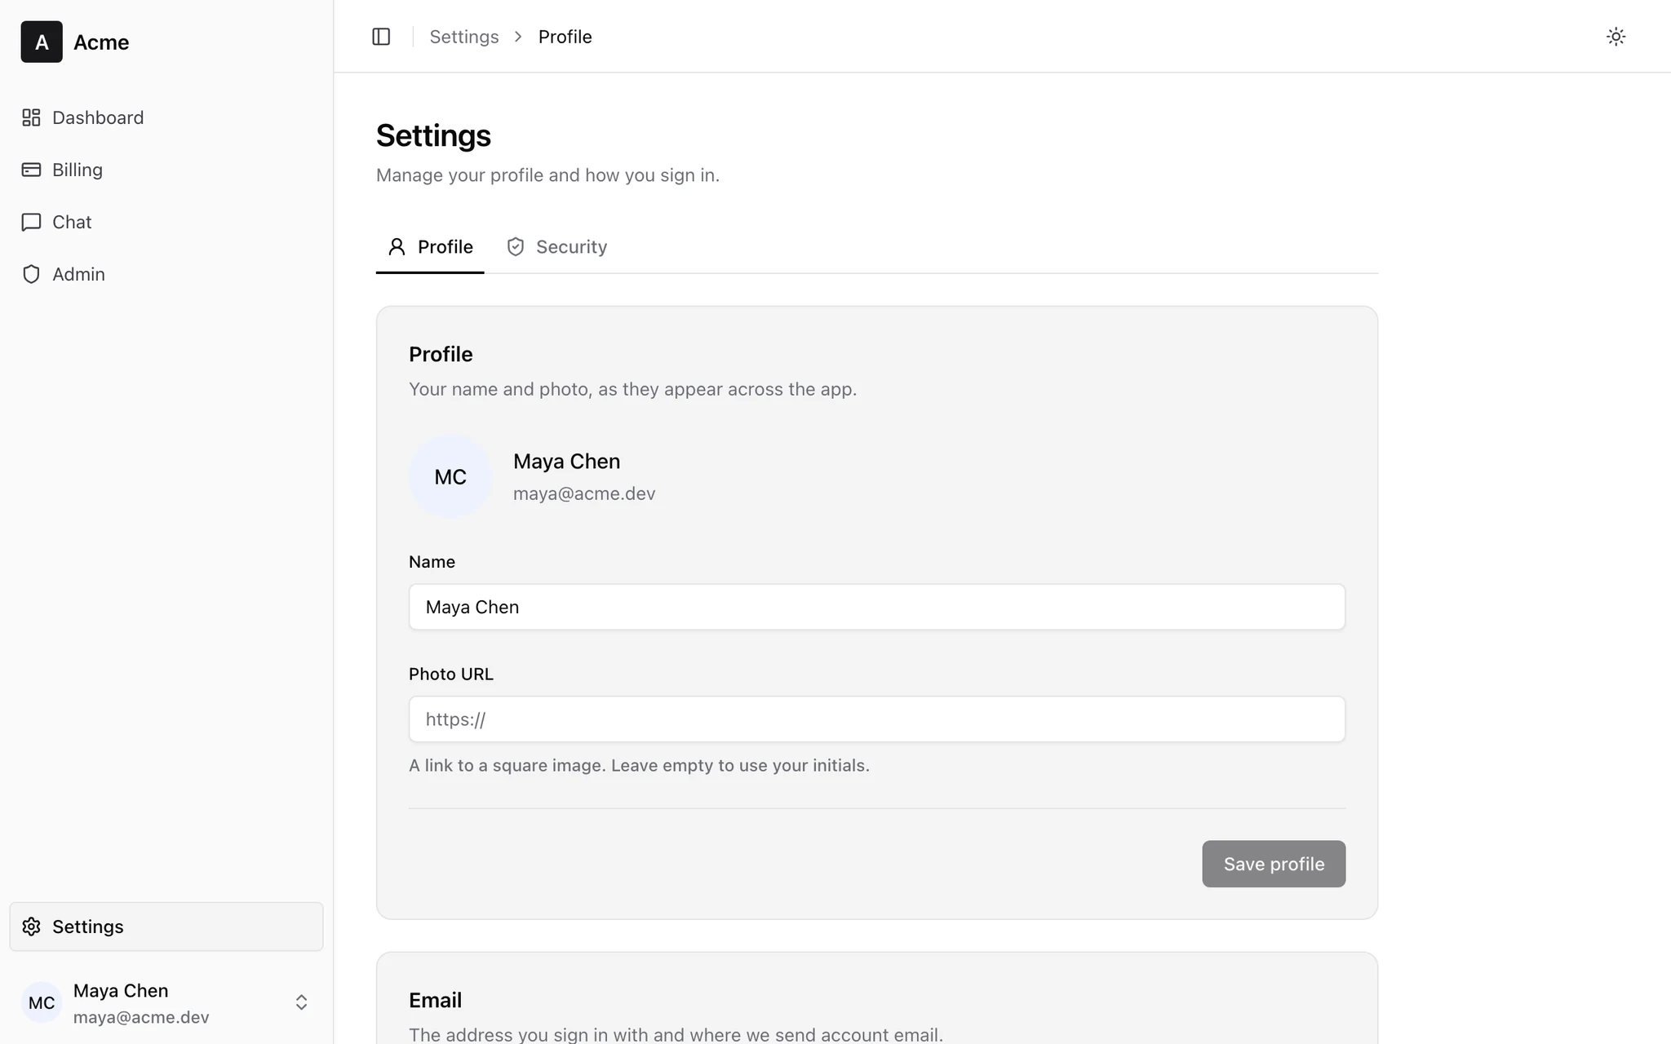Click the Name field label
Screen dimensions: 1671x1044
(x=432, y=562)
